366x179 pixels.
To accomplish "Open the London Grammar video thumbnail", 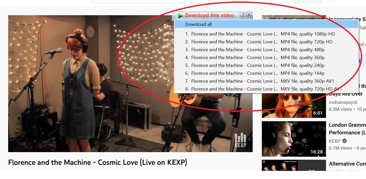I will click(x=294, y=139).
